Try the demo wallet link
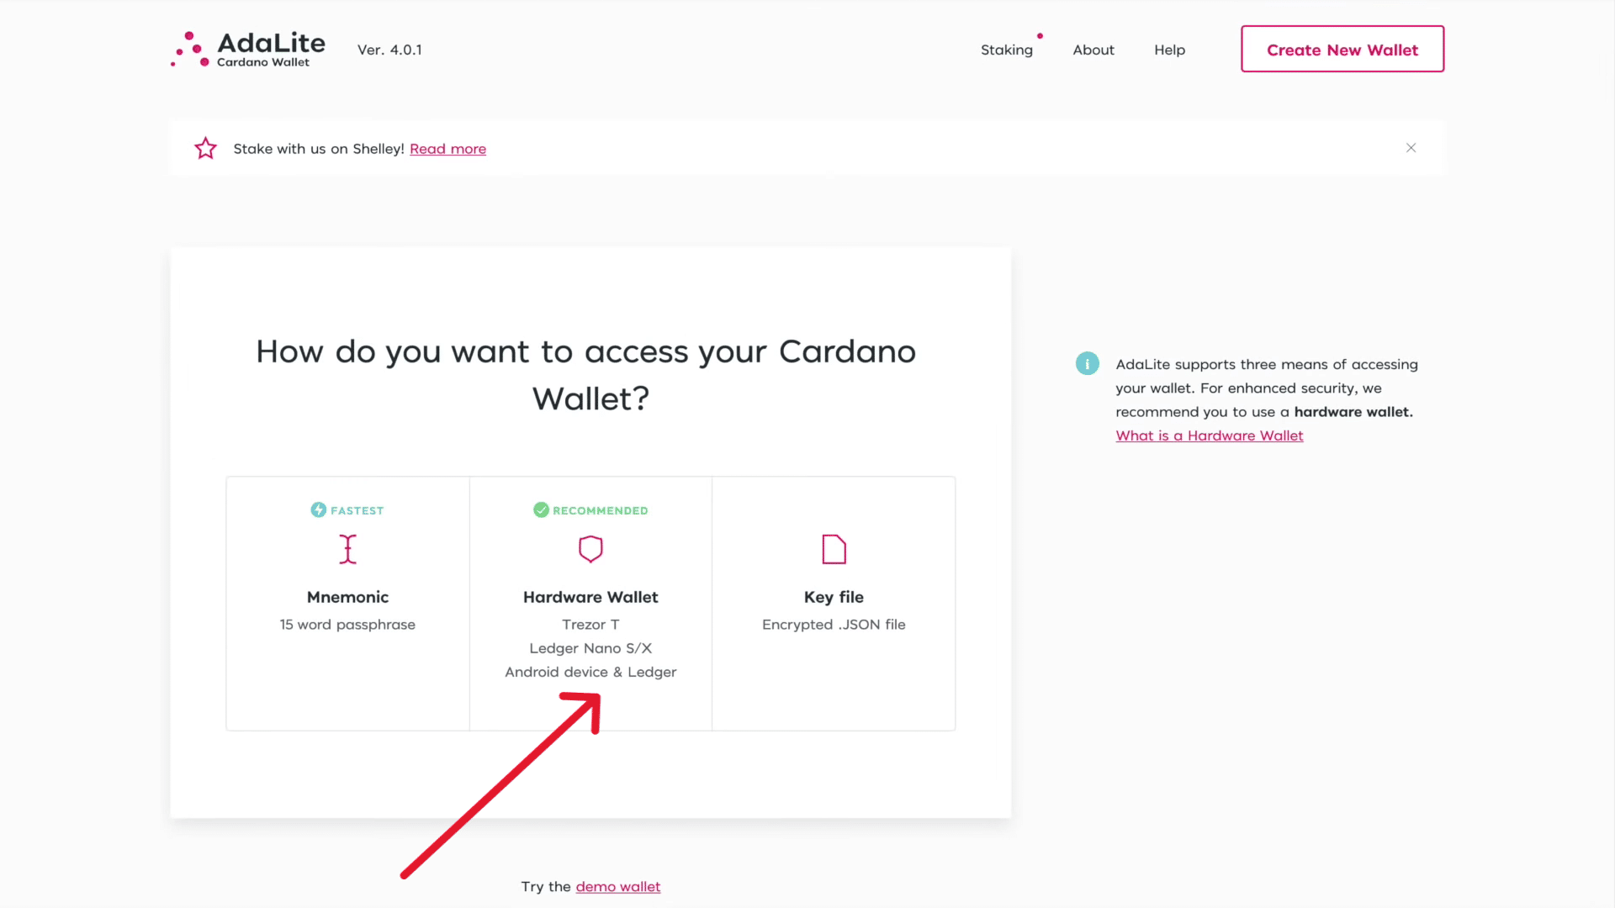 (617, 887)
